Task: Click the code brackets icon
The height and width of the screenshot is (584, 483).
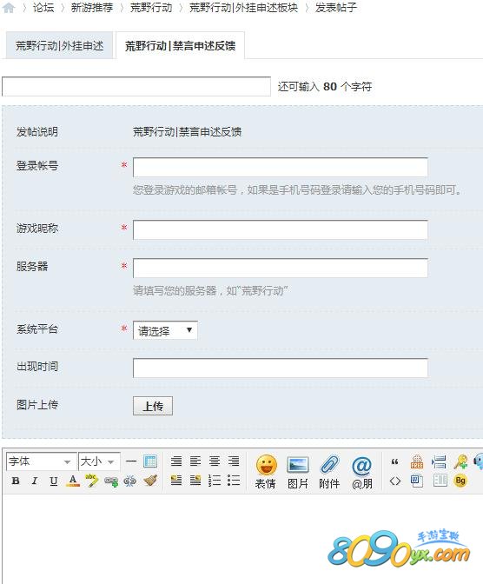Action: pos(395,481)
